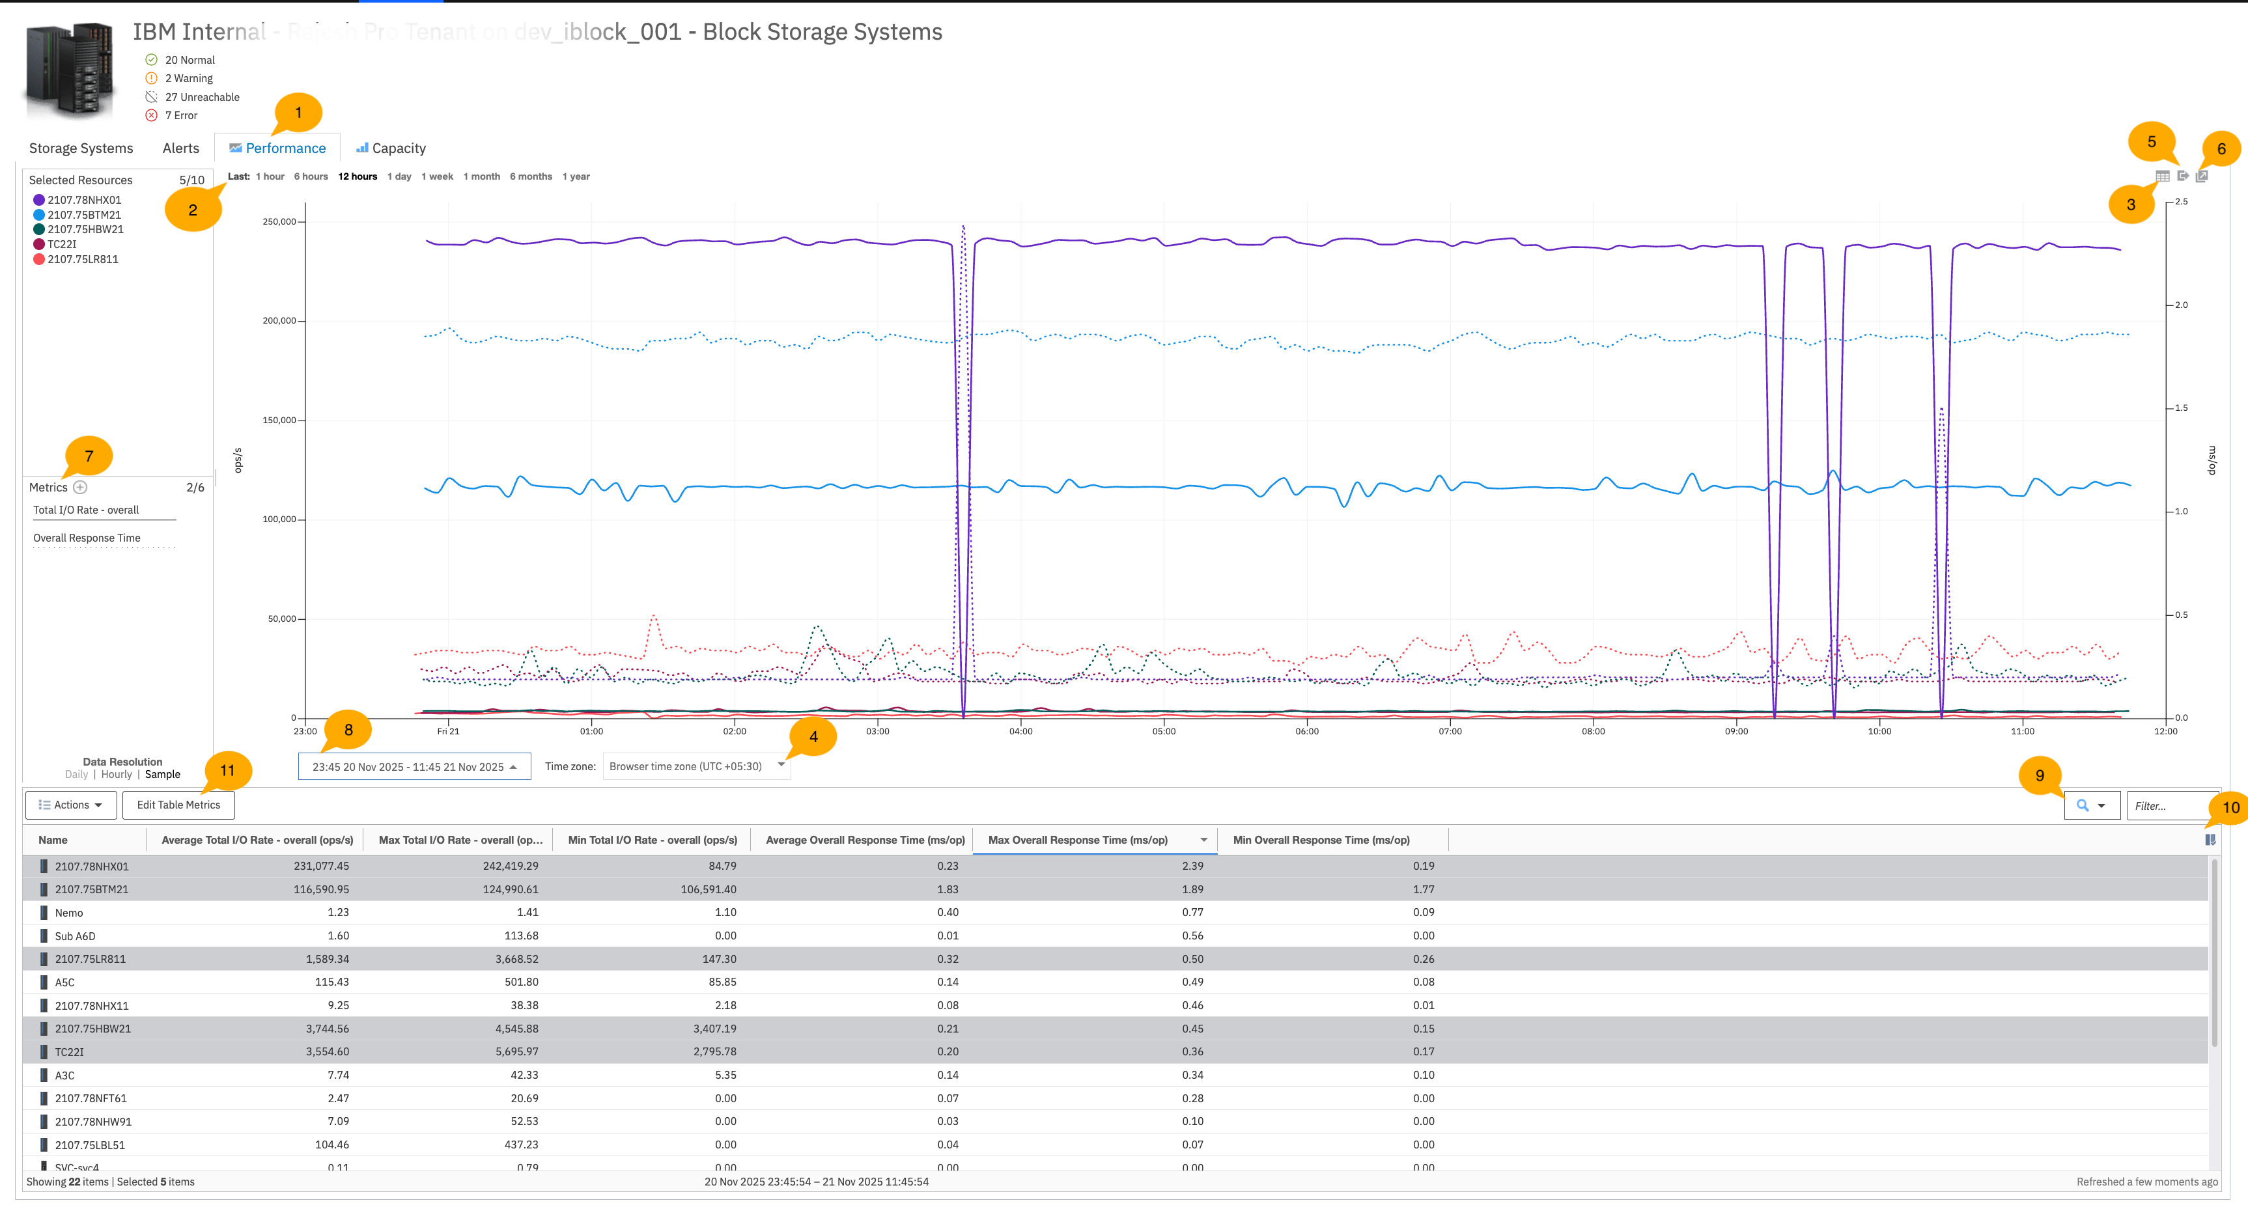Switch to the Performance tab
Screen dimensions: 2248x1207
point(277,148)
